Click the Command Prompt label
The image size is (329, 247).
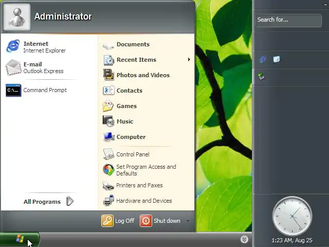point(45,90)
